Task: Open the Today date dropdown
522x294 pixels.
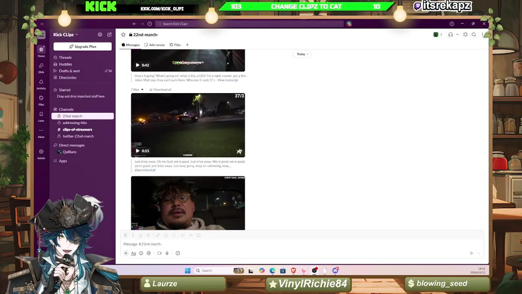Action: 302,54
